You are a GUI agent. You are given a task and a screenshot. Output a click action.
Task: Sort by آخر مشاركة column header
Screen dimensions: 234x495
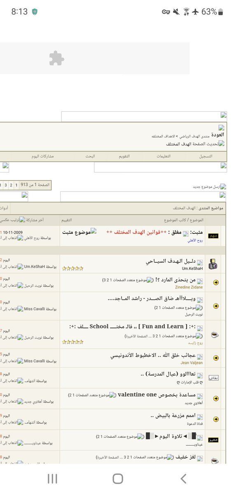click(35, 220)
